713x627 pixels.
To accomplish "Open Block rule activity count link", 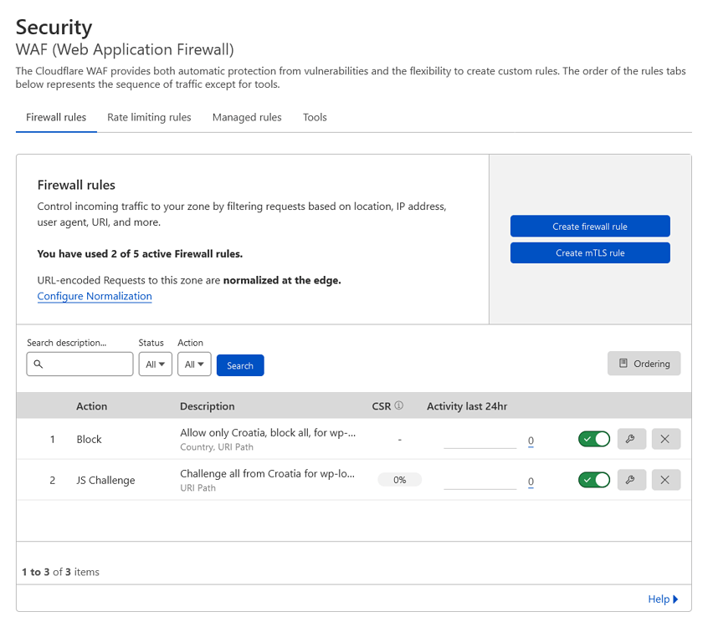I will pos(531,441).
